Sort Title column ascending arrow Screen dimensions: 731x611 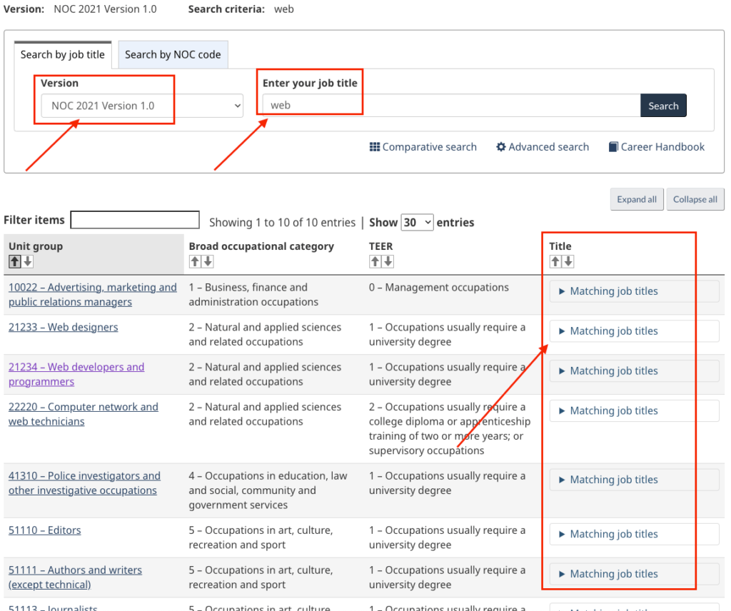pos(555,262)
